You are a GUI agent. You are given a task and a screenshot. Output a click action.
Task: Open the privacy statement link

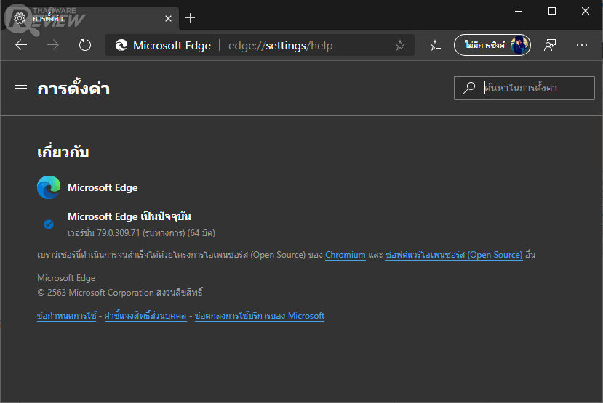click(x=145, y=316)
